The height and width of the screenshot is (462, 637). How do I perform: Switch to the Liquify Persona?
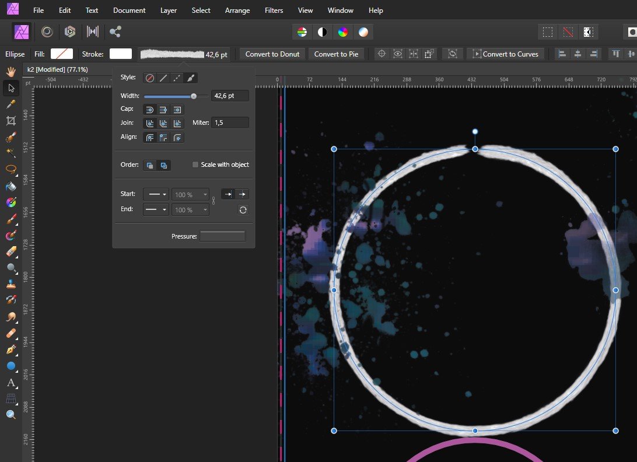coord(47,32)
